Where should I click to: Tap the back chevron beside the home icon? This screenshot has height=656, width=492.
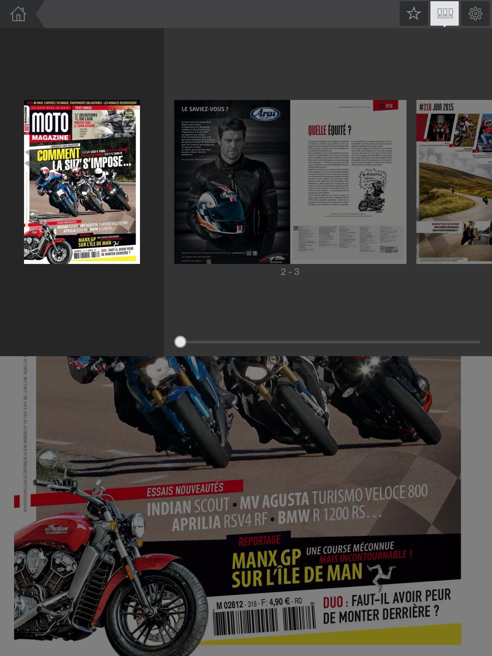(39, 14)
